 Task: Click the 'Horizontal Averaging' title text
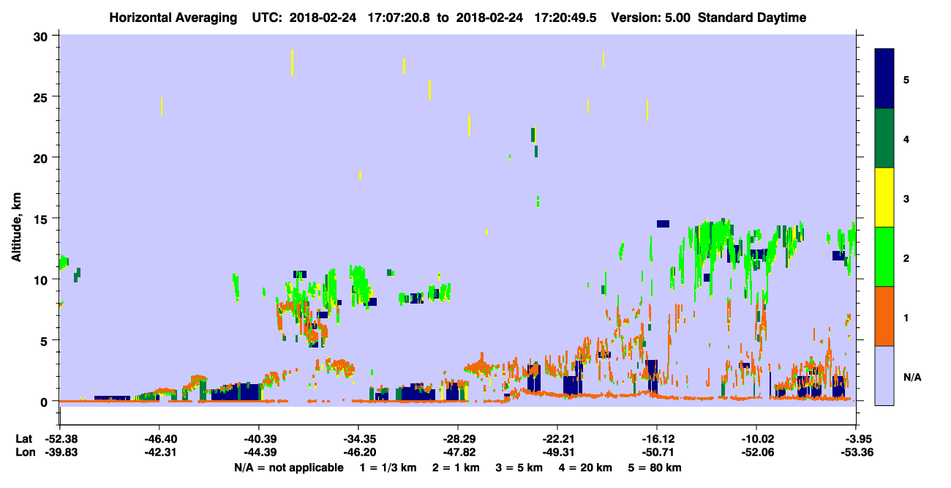[174, 18]
